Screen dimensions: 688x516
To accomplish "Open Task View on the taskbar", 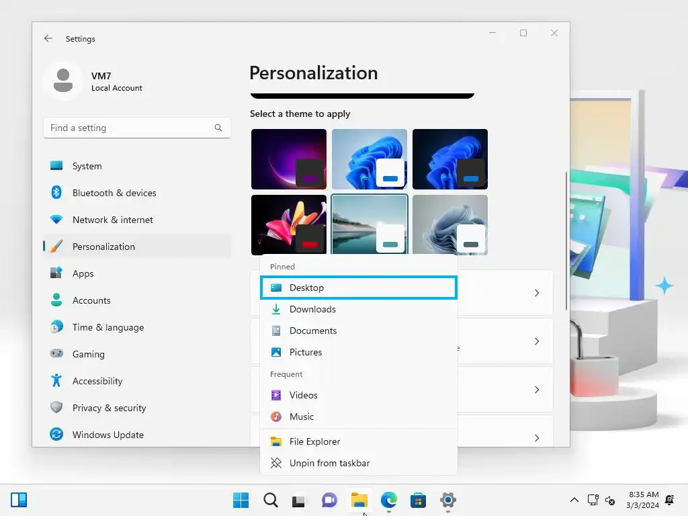I will [300, 500].
